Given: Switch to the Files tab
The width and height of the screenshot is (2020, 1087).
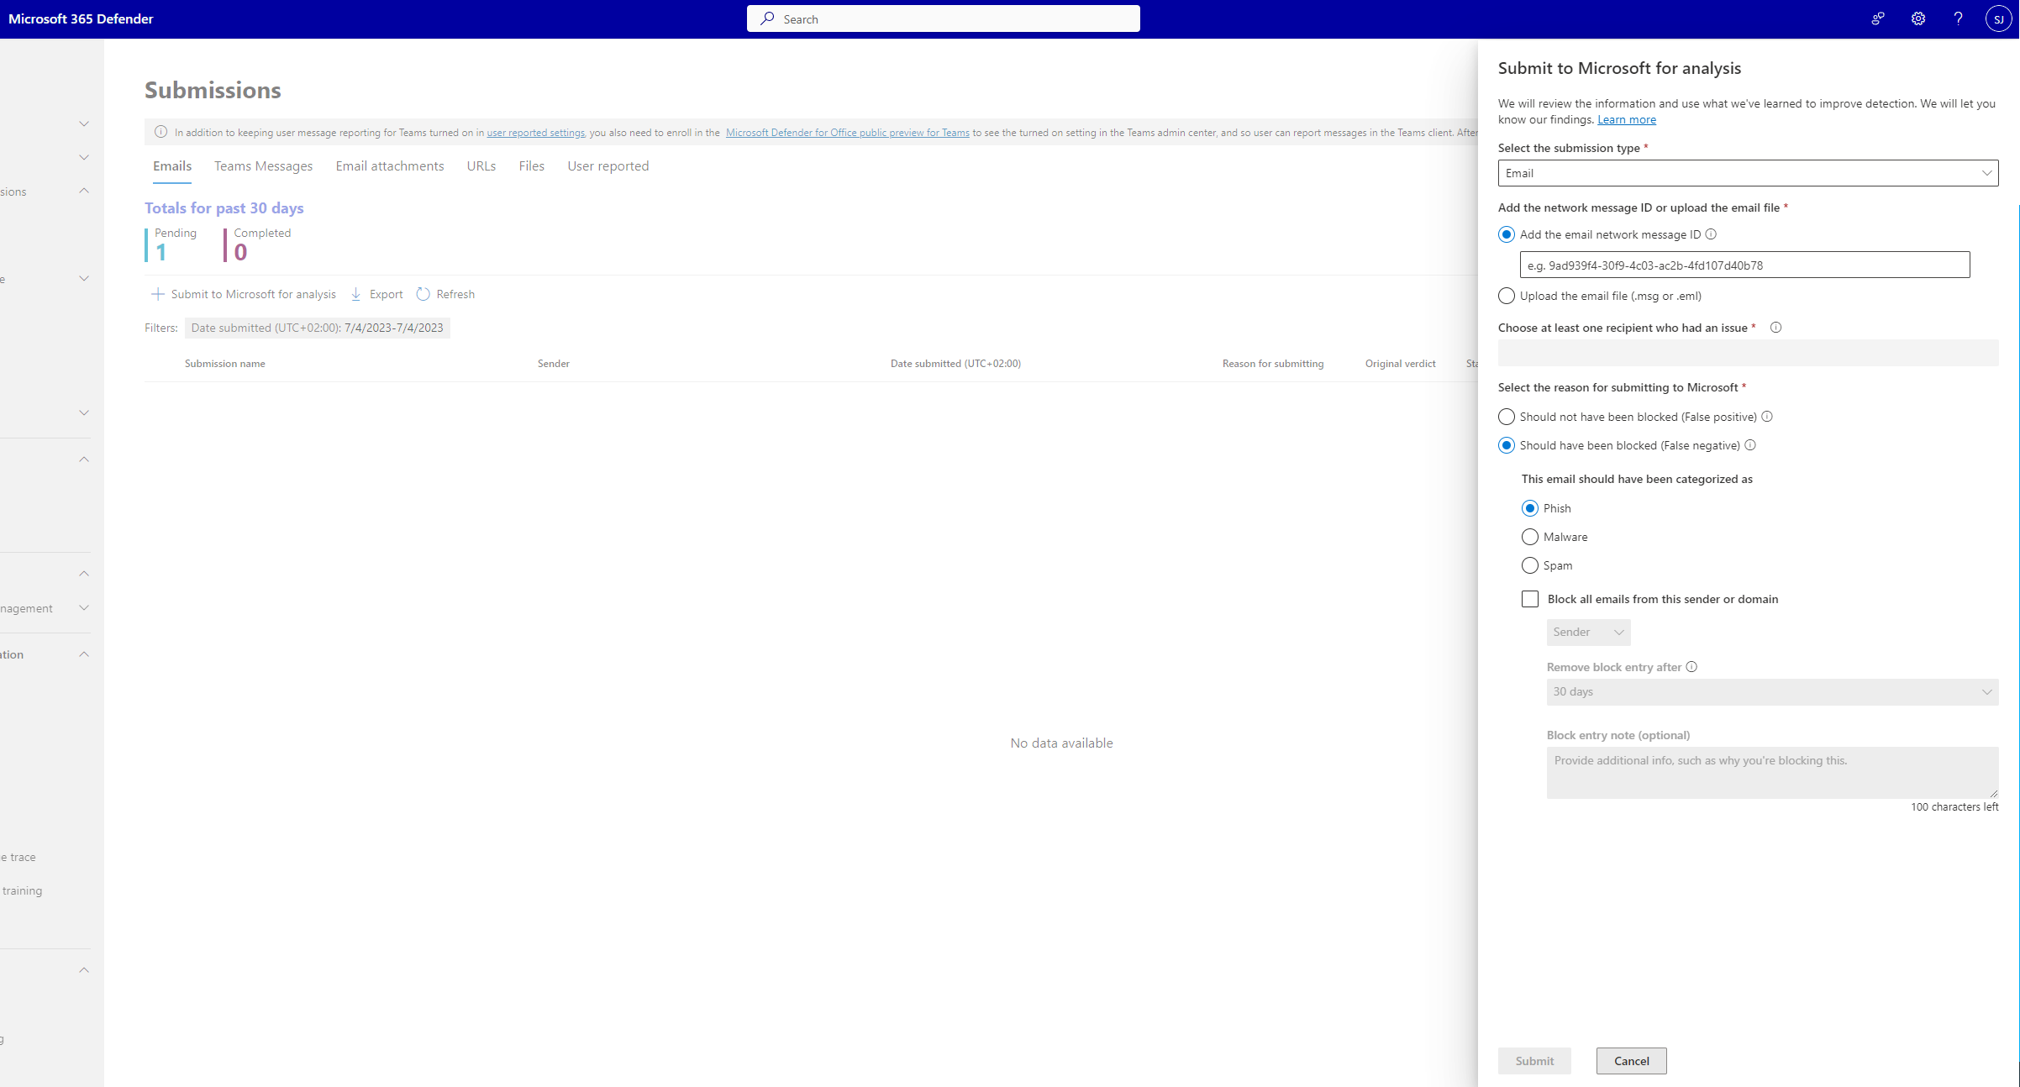Looking at the screenshot, I should [x=531, y=166].
